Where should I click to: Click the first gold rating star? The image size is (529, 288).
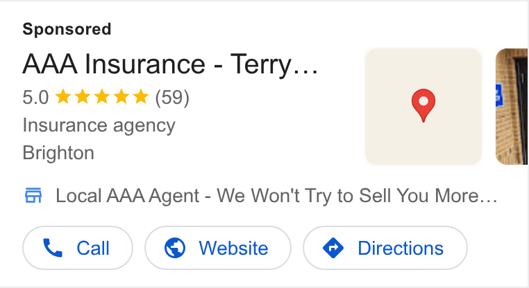63,97
